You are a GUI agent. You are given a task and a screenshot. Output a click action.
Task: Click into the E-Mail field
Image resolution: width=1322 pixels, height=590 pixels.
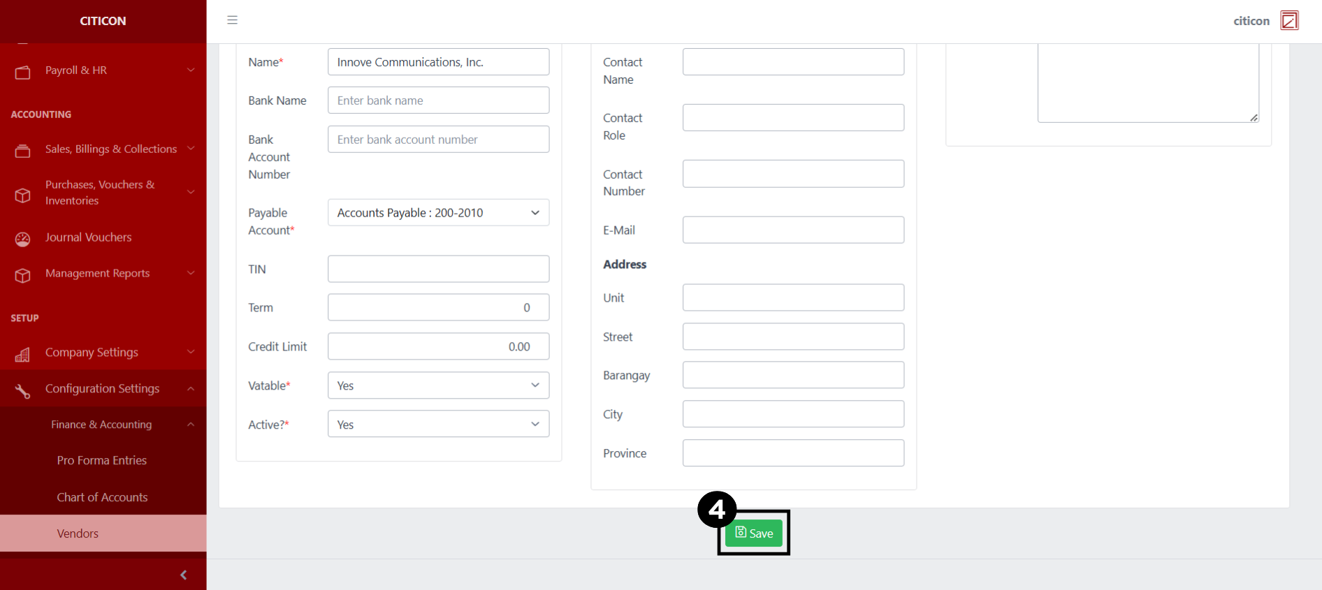793,230
